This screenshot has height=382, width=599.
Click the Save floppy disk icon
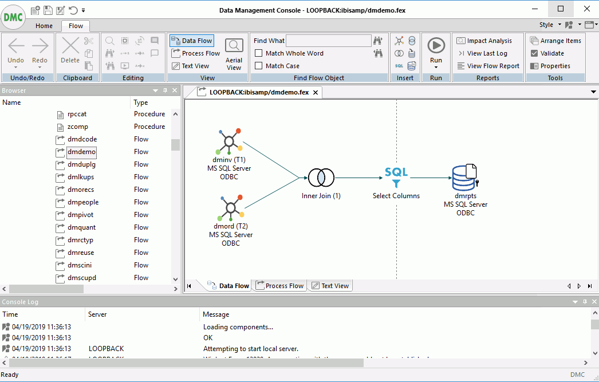(48, 10)
